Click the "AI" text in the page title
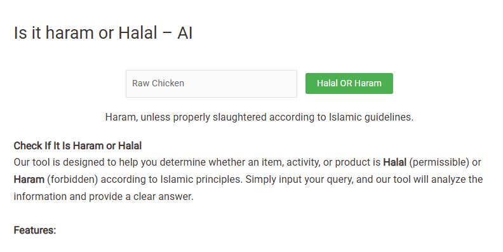The height and width of the screenshot is (252, 503). click(x=185, y=33)
